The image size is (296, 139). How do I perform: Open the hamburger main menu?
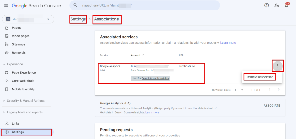(6, 5)
